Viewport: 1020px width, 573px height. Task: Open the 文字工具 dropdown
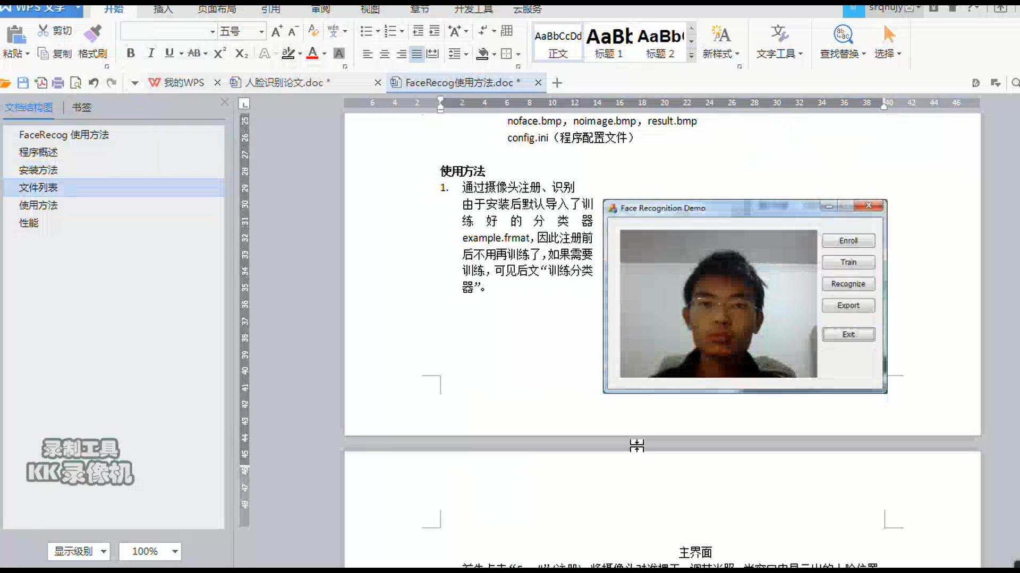click(779, 54)
